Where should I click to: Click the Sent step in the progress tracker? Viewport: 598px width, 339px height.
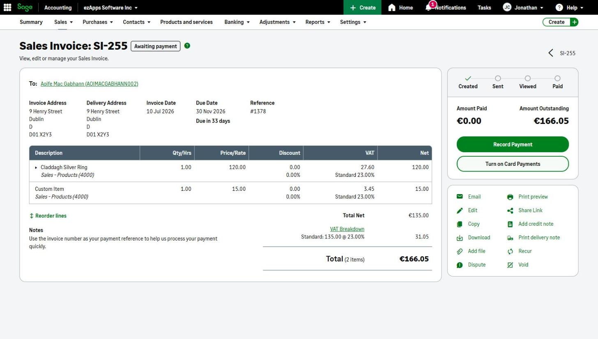[x=498, y=82]
